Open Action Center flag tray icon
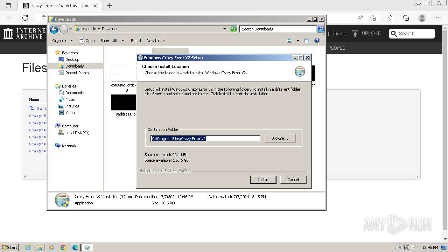This screenshot has width=448, height=252. [415, 247]
